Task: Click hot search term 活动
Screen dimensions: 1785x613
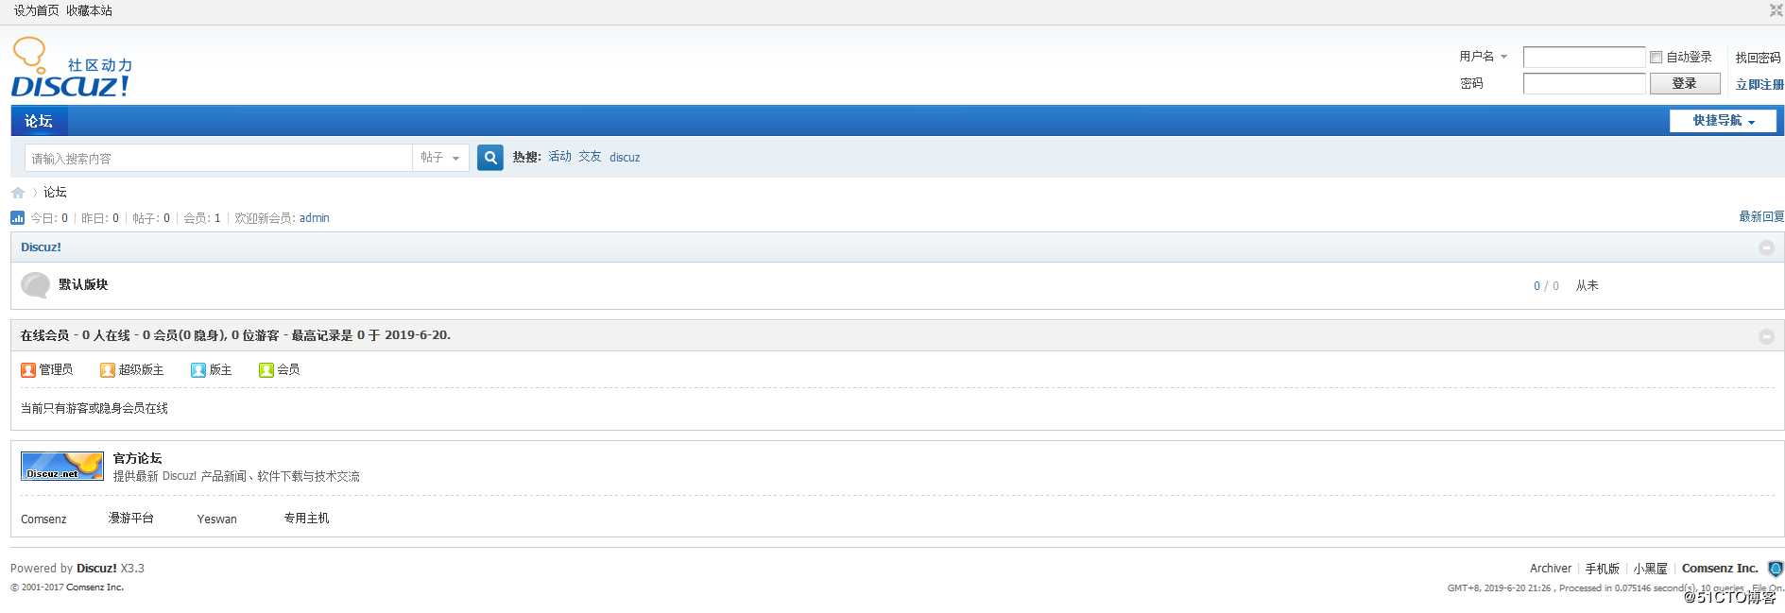Action: tap(559, 157)
